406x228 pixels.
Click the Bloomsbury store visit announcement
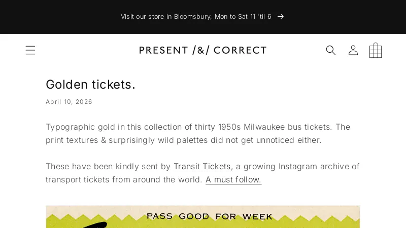point(196,17)
